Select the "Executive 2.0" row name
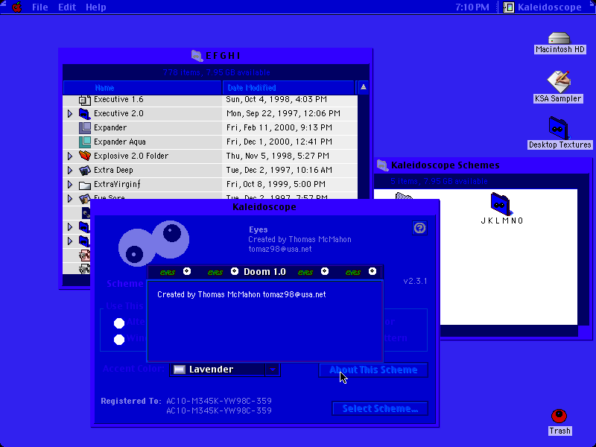 [118, 114]
